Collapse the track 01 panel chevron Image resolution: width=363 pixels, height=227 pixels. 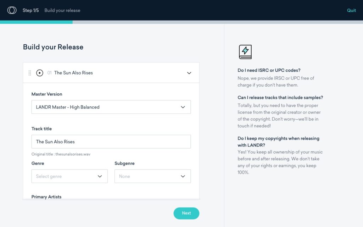pos(189,73)
